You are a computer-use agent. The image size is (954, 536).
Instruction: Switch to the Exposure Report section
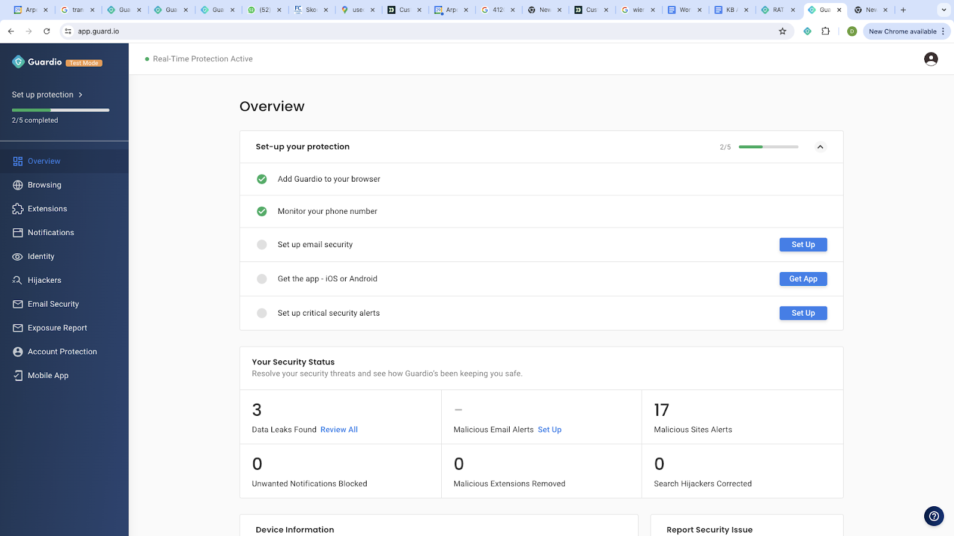coord(57,328)
